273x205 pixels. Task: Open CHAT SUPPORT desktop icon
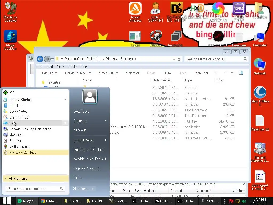point(156,12)
